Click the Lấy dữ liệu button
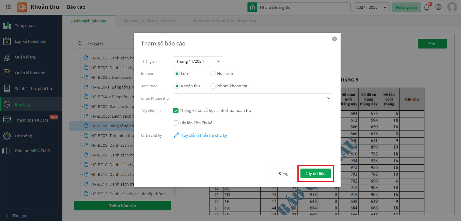This screenshot has width=461, height=221. 315,173
